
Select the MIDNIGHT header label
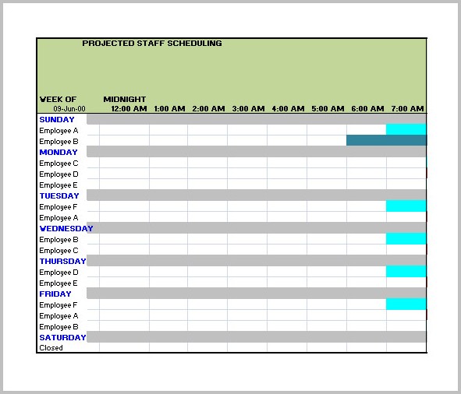tap(125, 99)
